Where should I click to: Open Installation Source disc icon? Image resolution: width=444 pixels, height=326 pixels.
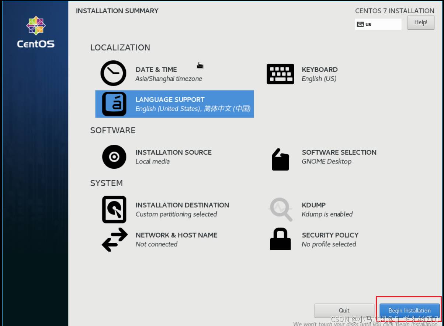click(114, 157)
